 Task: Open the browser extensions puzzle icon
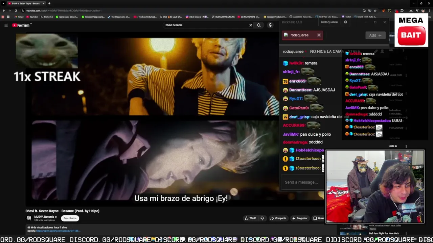click(402, 10)
